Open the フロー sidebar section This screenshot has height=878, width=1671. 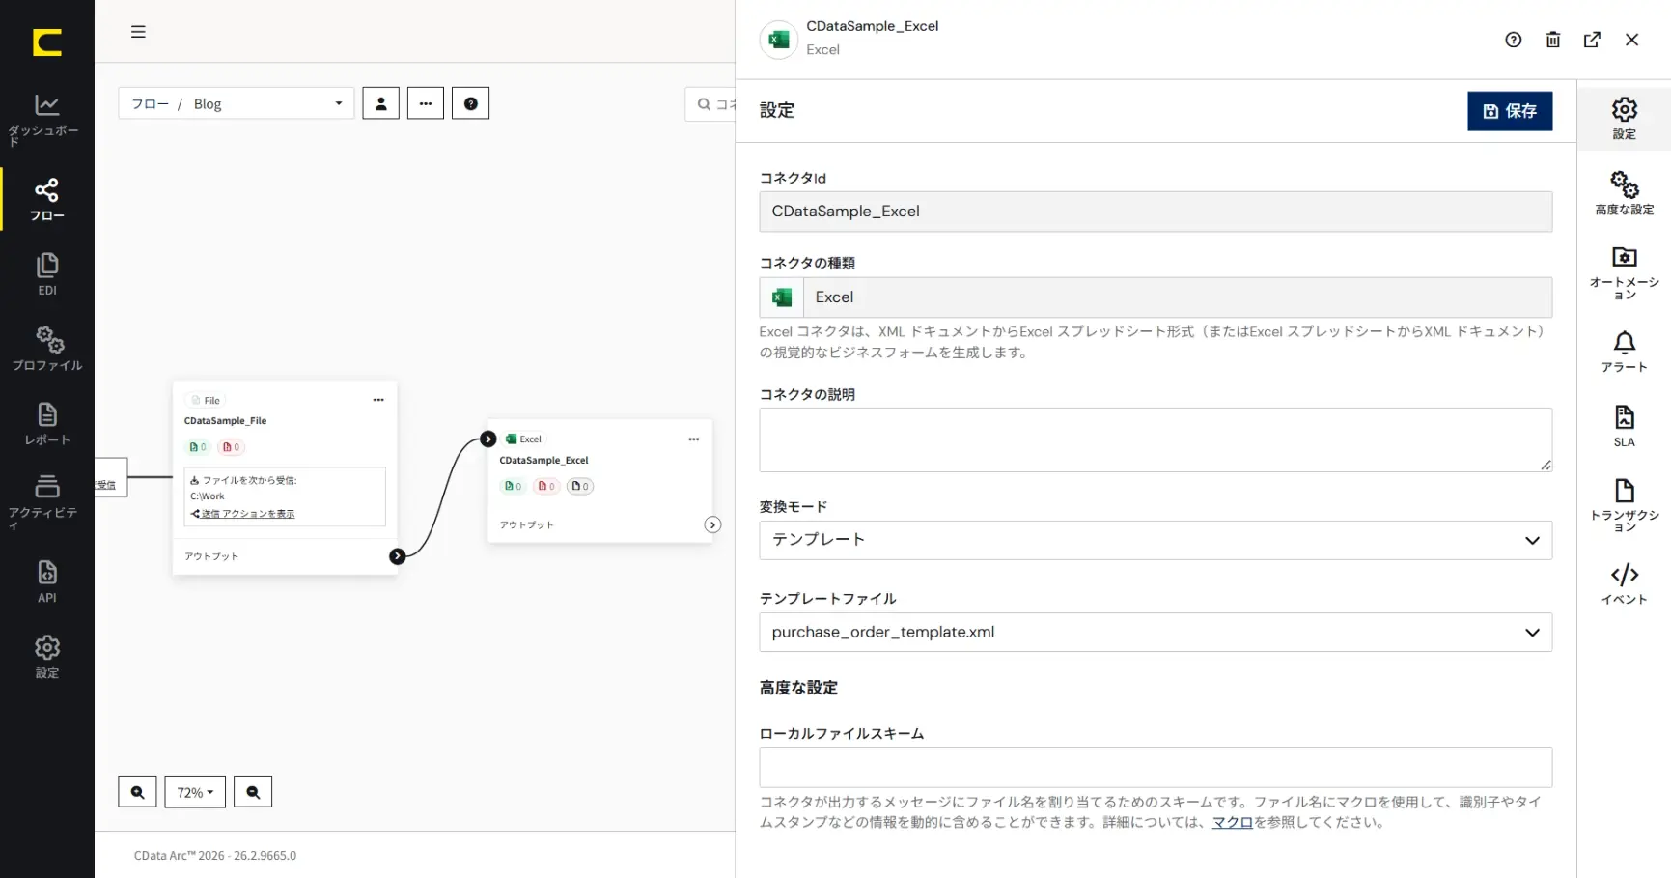pos(46,200)
